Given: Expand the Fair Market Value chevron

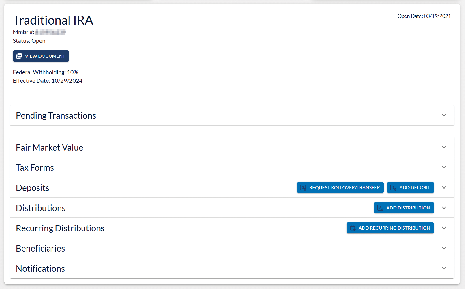Looking at the screenshot, I should pyautogui.click(x=444, y=147).
